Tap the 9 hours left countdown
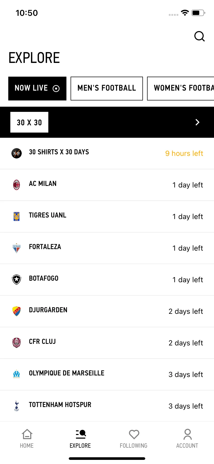This screenshot has height=464, width=214. click(184, 153)
